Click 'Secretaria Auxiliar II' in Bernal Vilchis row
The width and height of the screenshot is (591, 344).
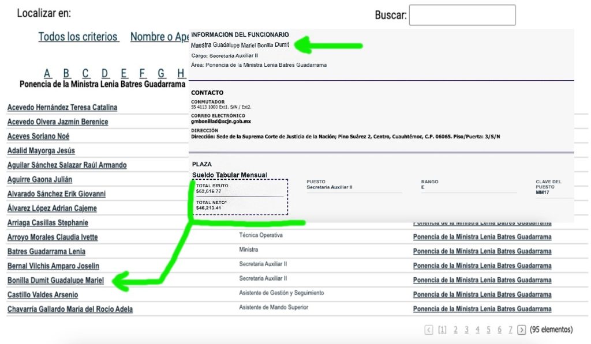point(263,264)
